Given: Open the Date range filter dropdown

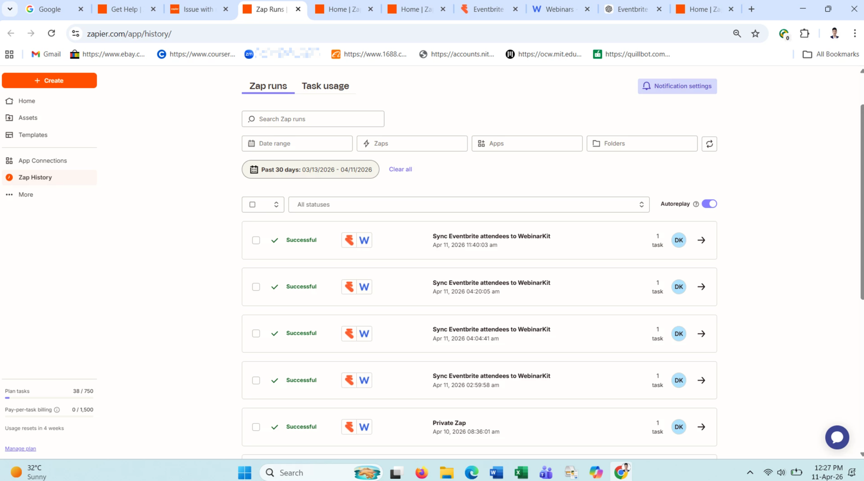Looking at the screenshot, I should pos(297,143).
